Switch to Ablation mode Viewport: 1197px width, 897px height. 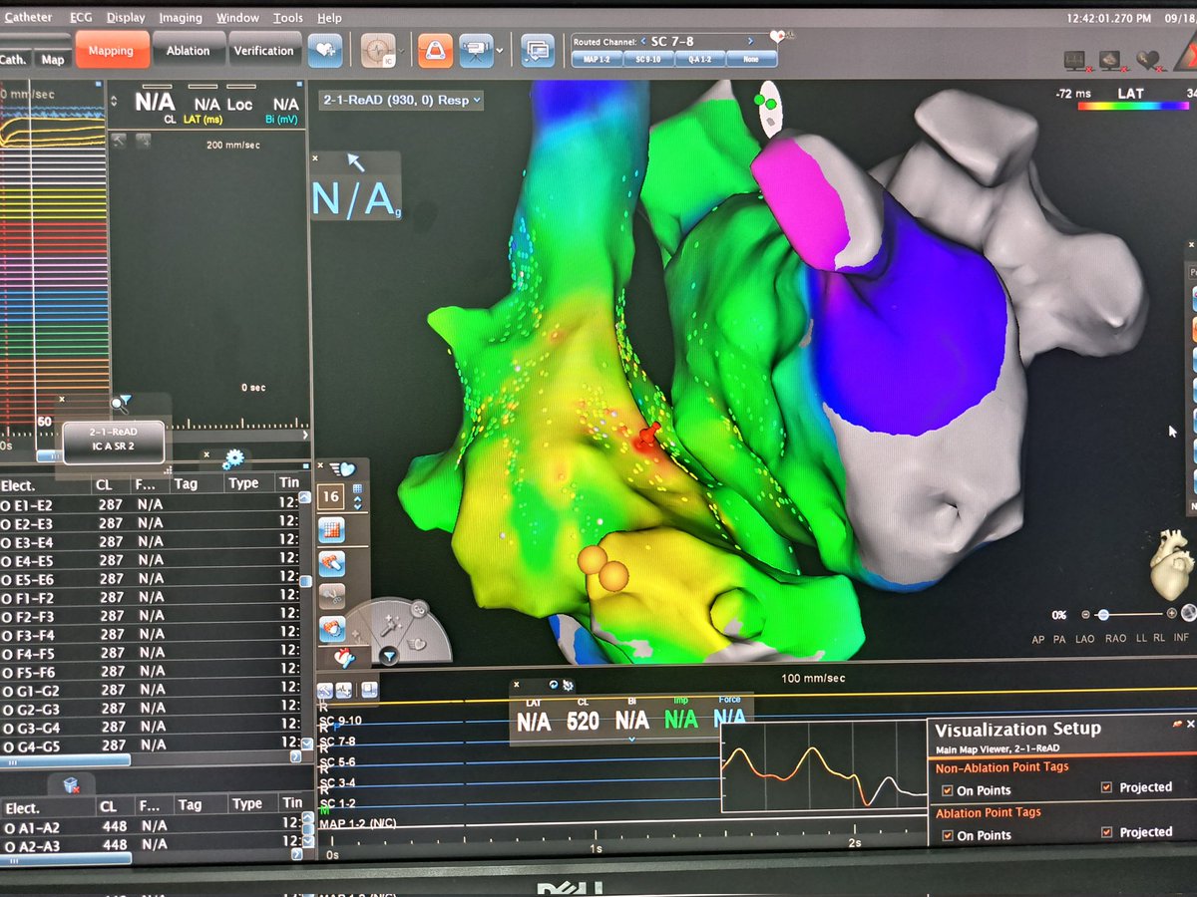tap(188, 50)
